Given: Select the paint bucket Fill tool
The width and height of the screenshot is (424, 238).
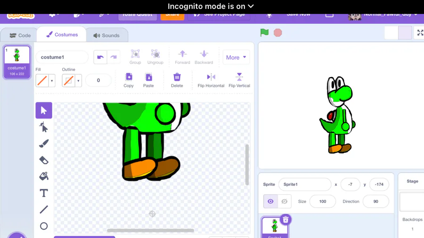Looking at the screenshot, I should (44, 176).
